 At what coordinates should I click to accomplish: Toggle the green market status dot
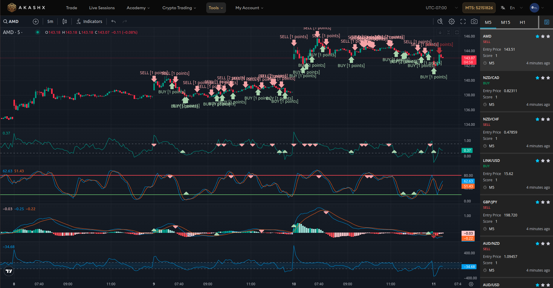37,32
